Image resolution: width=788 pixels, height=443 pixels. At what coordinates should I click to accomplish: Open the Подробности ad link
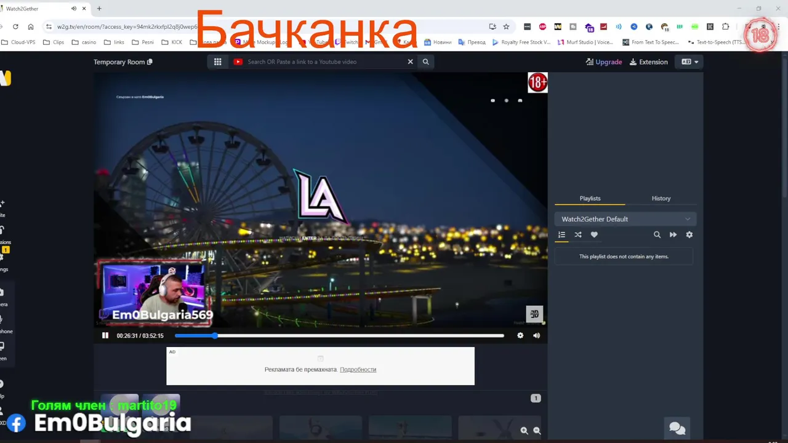358,369
